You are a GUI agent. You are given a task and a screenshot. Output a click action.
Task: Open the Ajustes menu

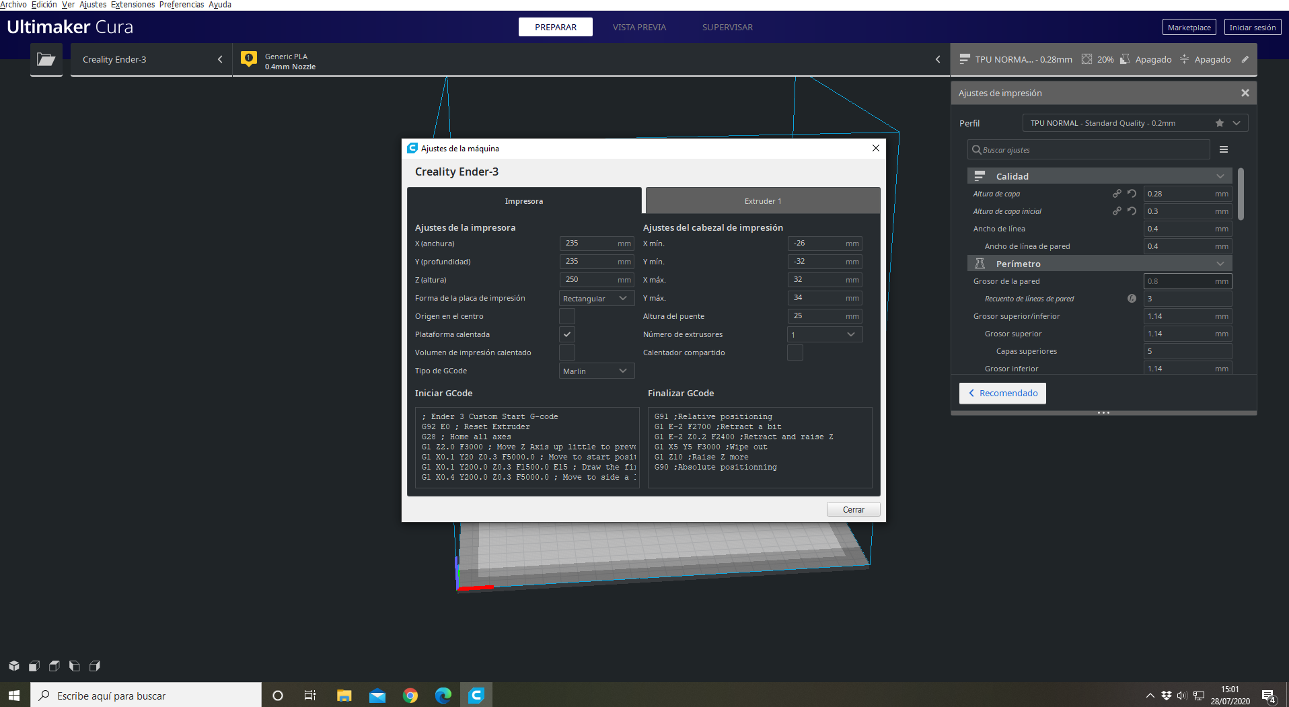[93, 5]
